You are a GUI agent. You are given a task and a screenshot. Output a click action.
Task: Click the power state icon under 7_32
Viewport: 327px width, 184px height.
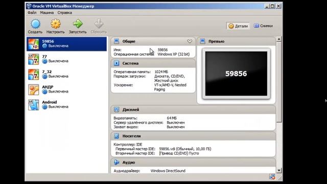pos(44,76)
